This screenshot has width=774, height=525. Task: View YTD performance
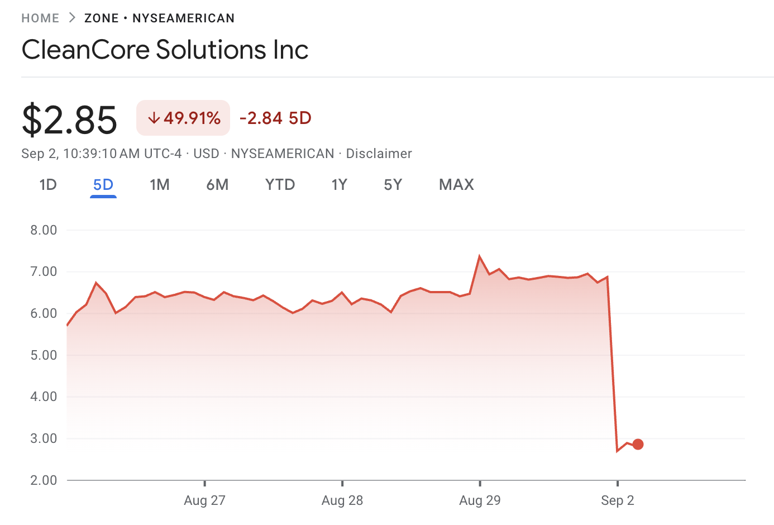pos(280,184)
